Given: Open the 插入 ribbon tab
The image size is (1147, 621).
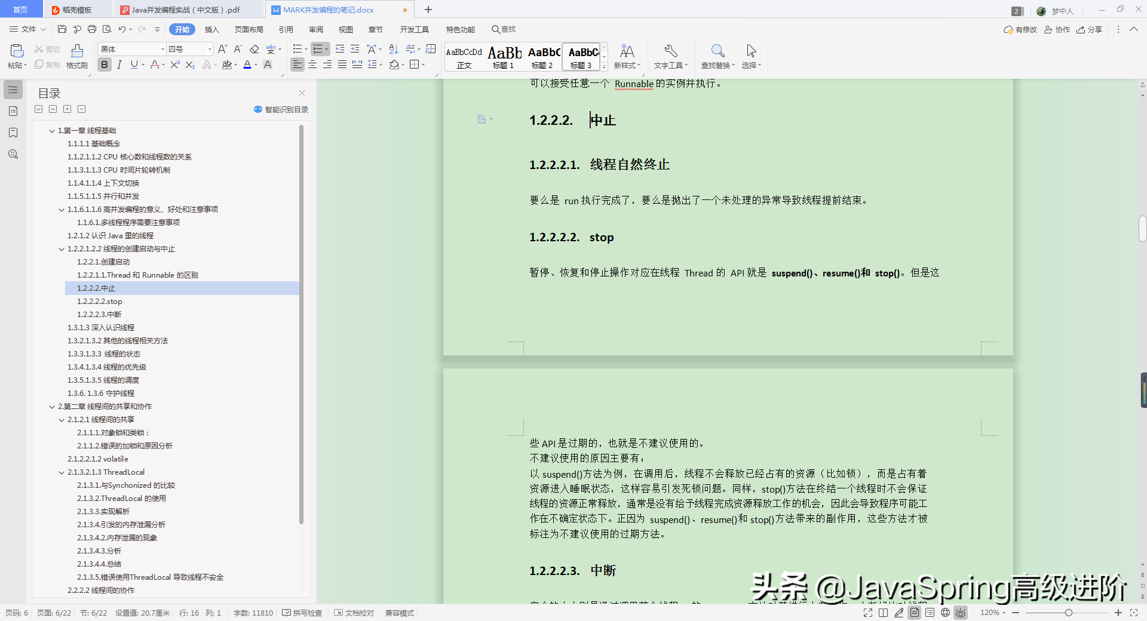Looking at the screenshot, I should (212, 29).
